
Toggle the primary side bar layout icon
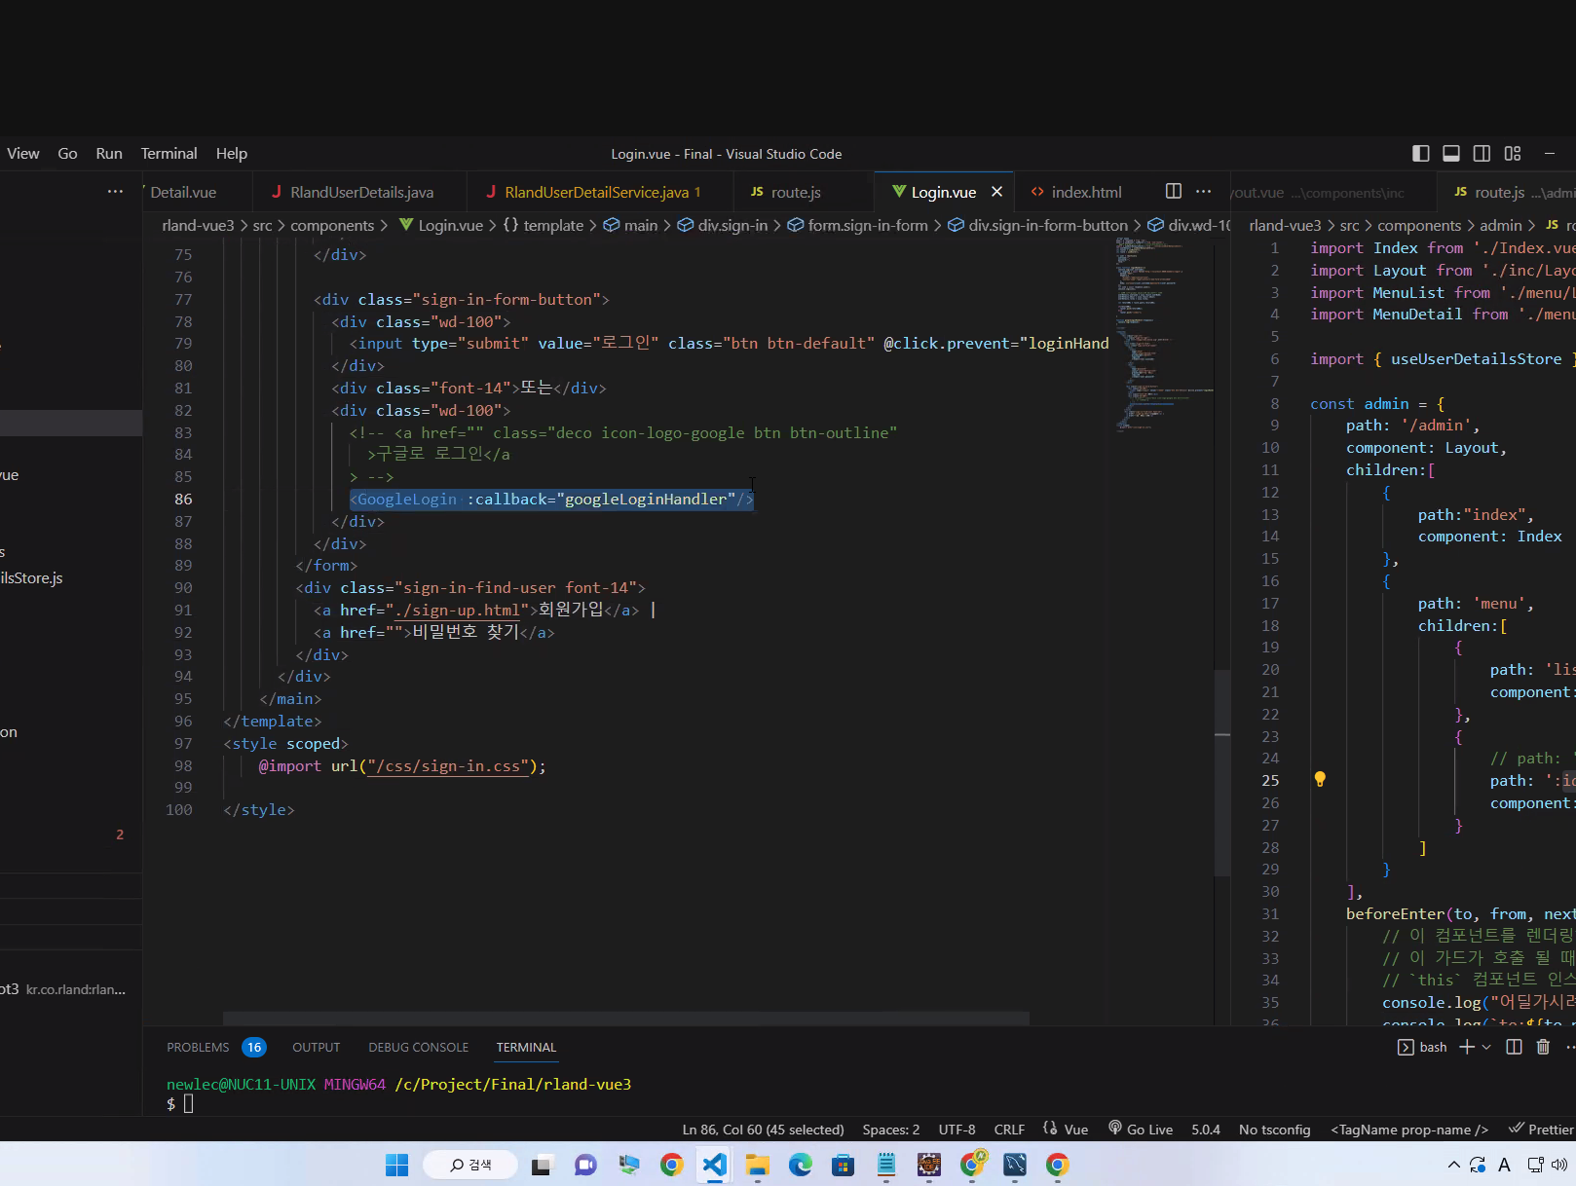click(x=1421, y=153)
